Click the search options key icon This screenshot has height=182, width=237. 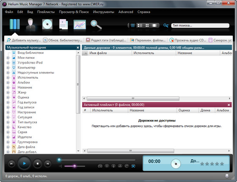[166, 25]
